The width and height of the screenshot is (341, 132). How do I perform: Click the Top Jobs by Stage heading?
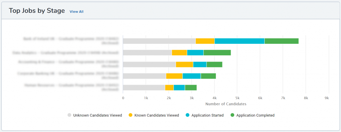click(37, 11)
